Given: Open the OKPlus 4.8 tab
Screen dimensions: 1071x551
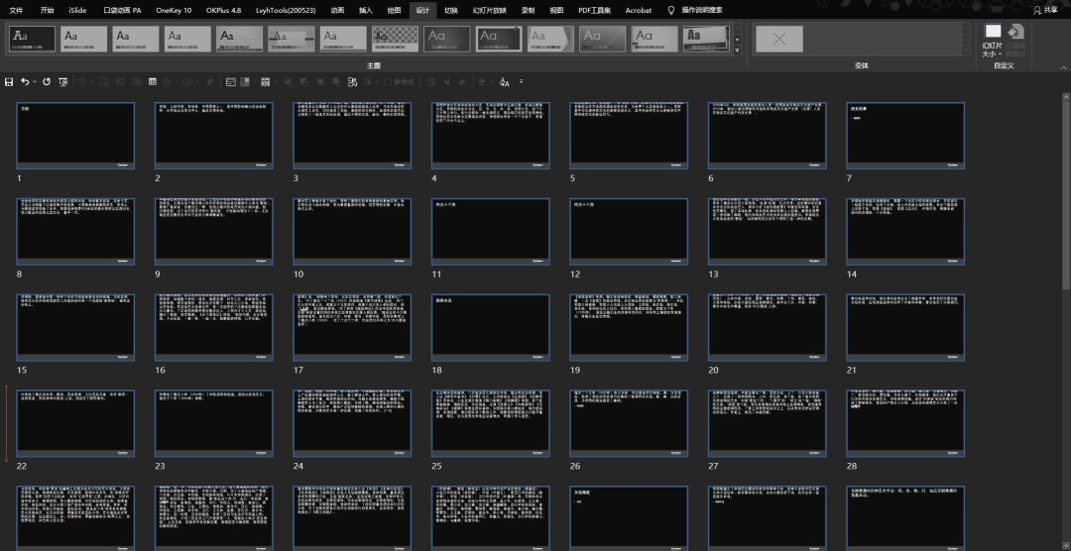Looking at the screenshot, I should (223, 10).
